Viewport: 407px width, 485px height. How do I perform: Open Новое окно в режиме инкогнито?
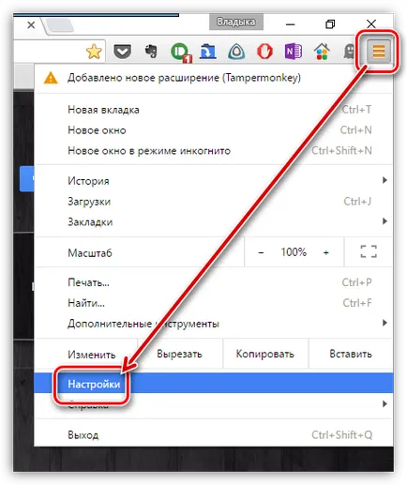point(213,151)
